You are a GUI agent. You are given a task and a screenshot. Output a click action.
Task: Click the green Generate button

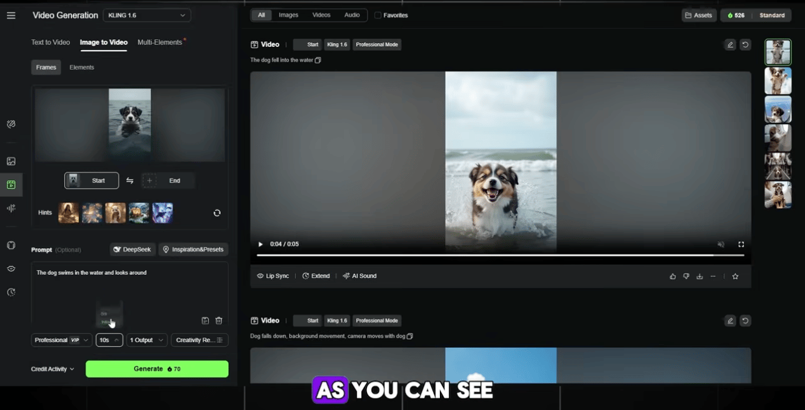(157, 369)
